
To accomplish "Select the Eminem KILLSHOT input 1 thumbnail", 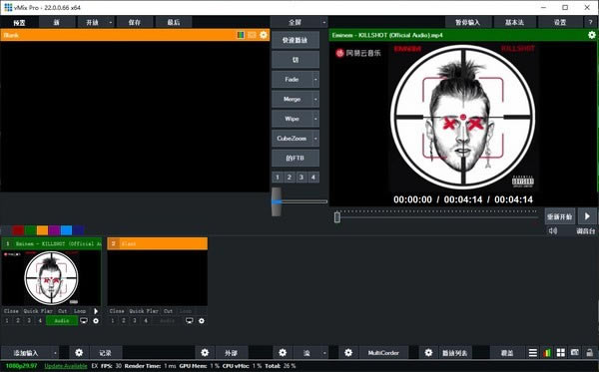I will click(x=51, y=278).
